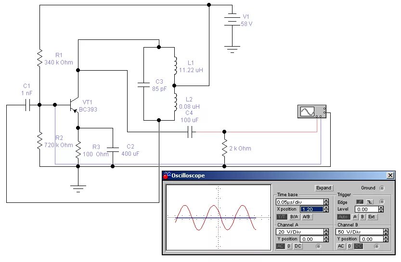This screenshot has width=401, height=262.
Task: Select the ground symbol below resistor R3
Action: coord(78,189)
